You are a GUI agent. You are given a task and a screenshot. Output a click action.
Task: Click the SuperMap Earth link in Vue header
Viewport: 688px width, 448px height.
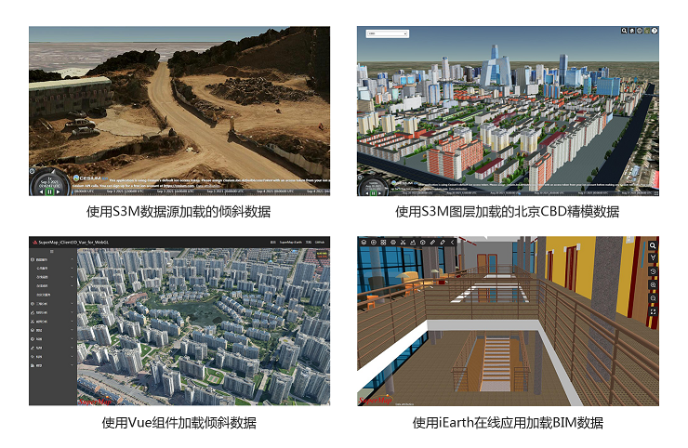(x=290, y=243)
